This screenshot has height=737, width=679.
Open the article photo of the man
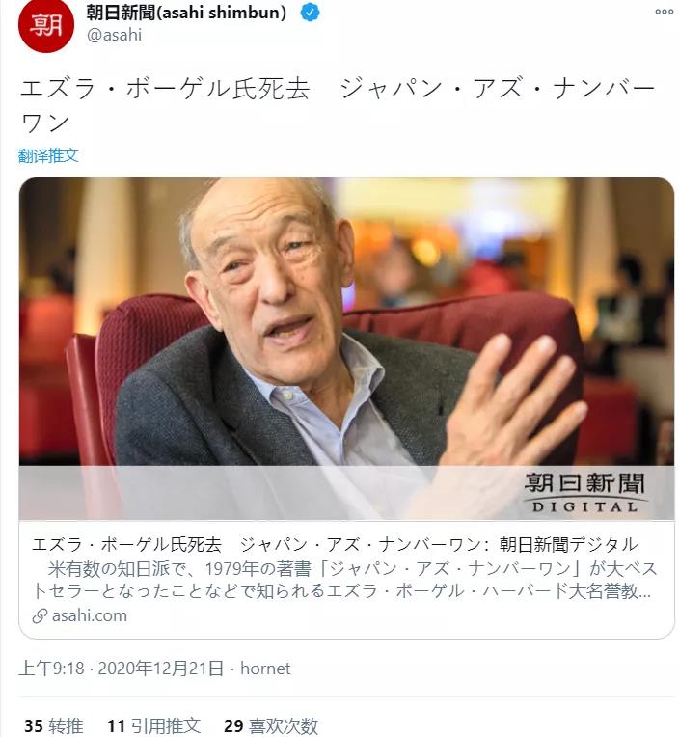[x=346, y=348]
